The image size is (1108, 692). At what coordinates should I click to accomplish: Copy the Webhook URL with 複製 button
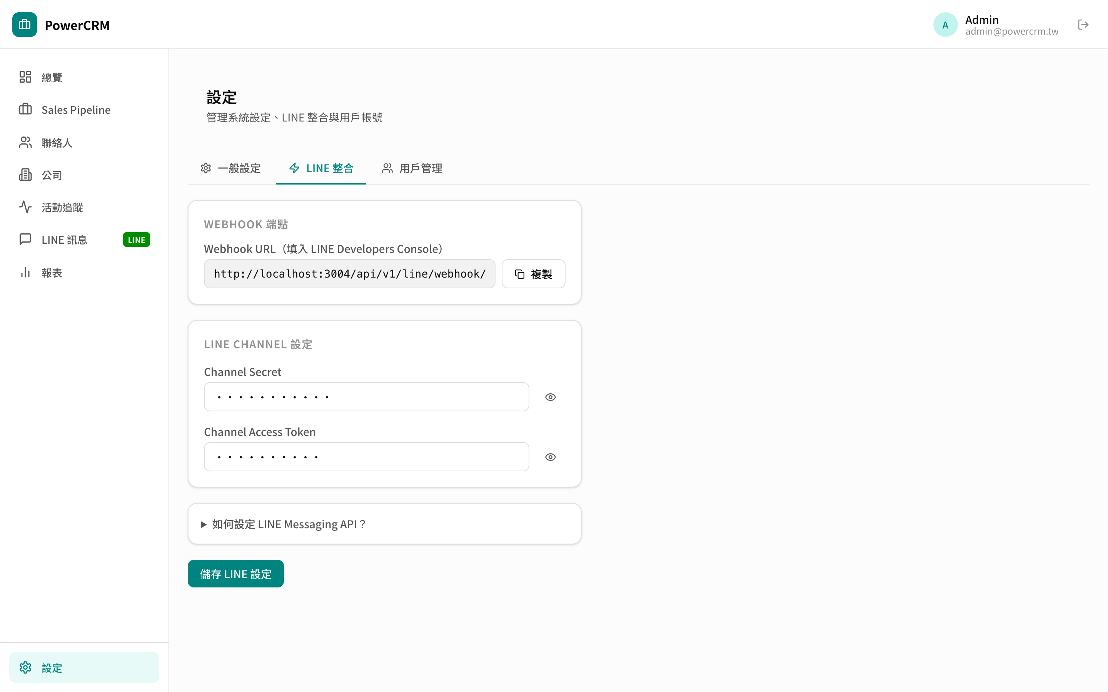point(533,274)
